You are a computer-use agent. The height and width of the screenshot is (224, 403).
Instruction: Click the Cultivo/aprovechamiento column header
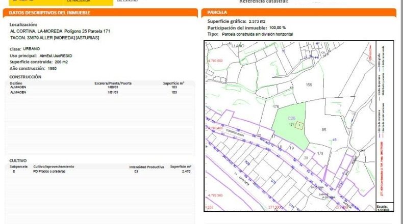tap(54, 167)
